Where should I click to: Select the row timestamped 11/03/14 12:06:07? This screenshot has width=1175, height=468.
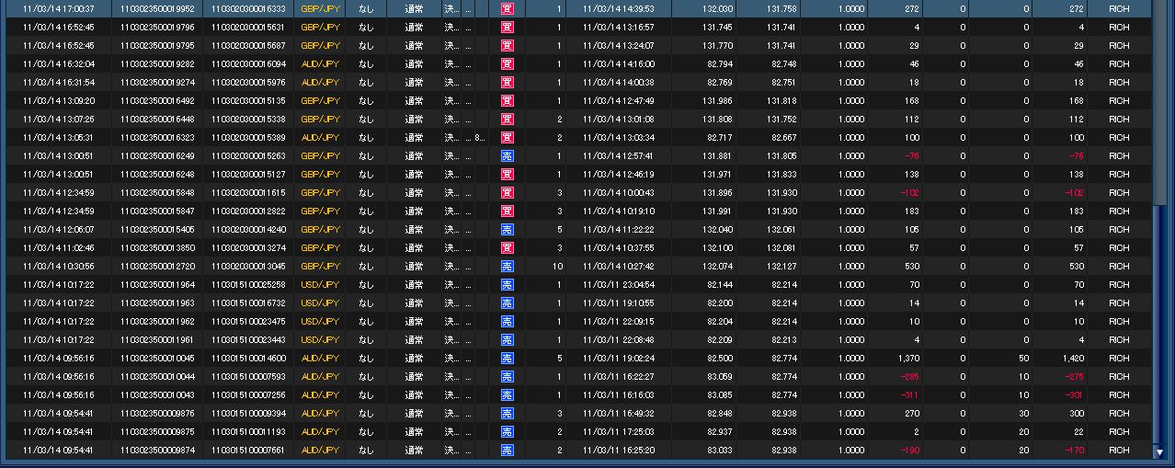pos(576,230)
